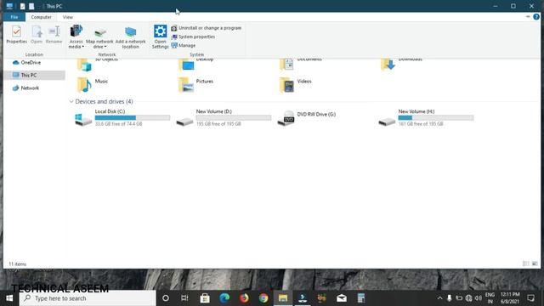Viewport: 544px width, 306px height.
Task: Open the Documents folder icon
Action: (286, 65)
